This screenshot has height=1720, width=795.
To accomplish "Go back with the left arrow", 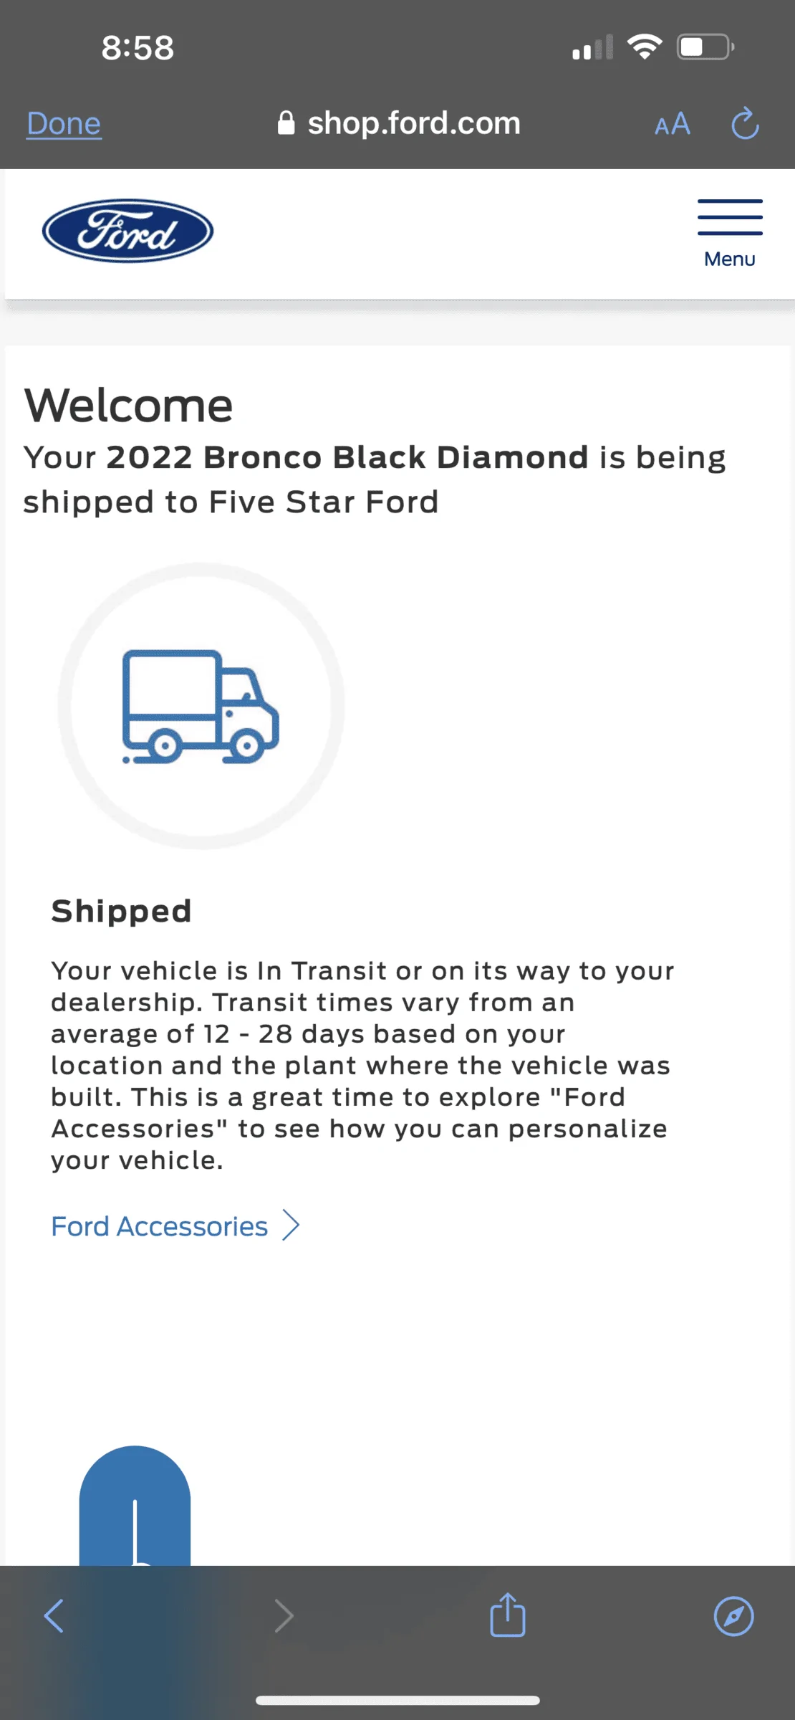I will [x=54, y=1616].
